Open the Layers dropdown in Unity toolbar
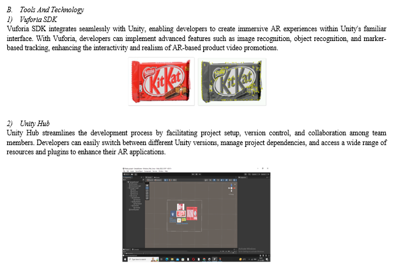401x270 pixels. 256,174
